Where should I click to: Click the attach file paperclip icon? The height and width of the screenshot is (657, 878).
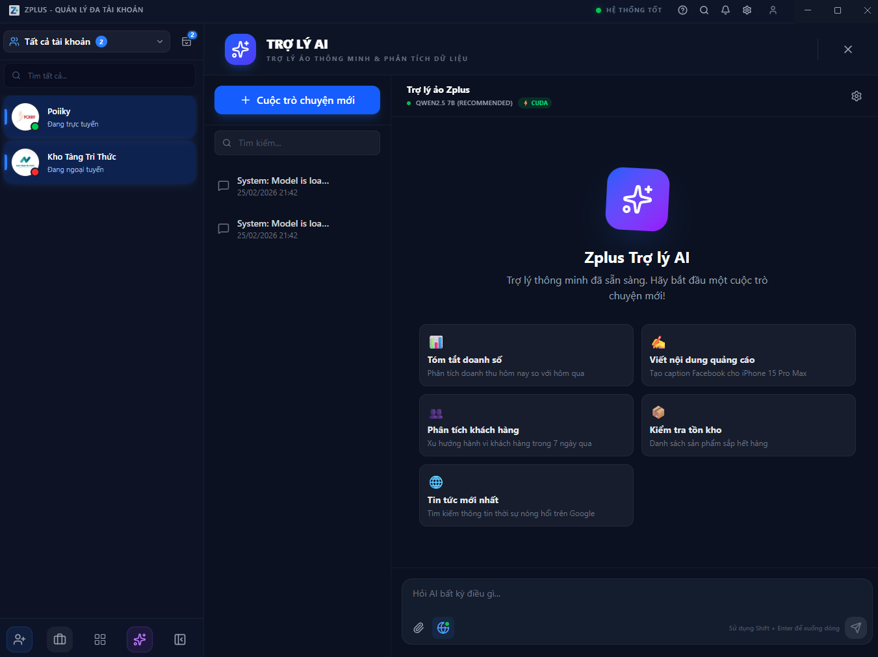[x=419, y=628]
